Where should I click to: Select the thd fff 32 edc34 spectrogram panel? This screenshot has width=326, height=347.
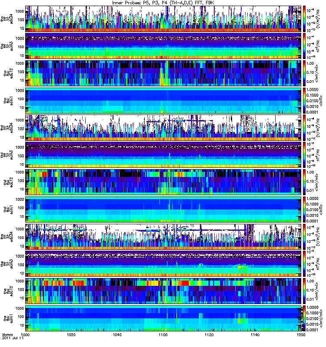(163, 128)
